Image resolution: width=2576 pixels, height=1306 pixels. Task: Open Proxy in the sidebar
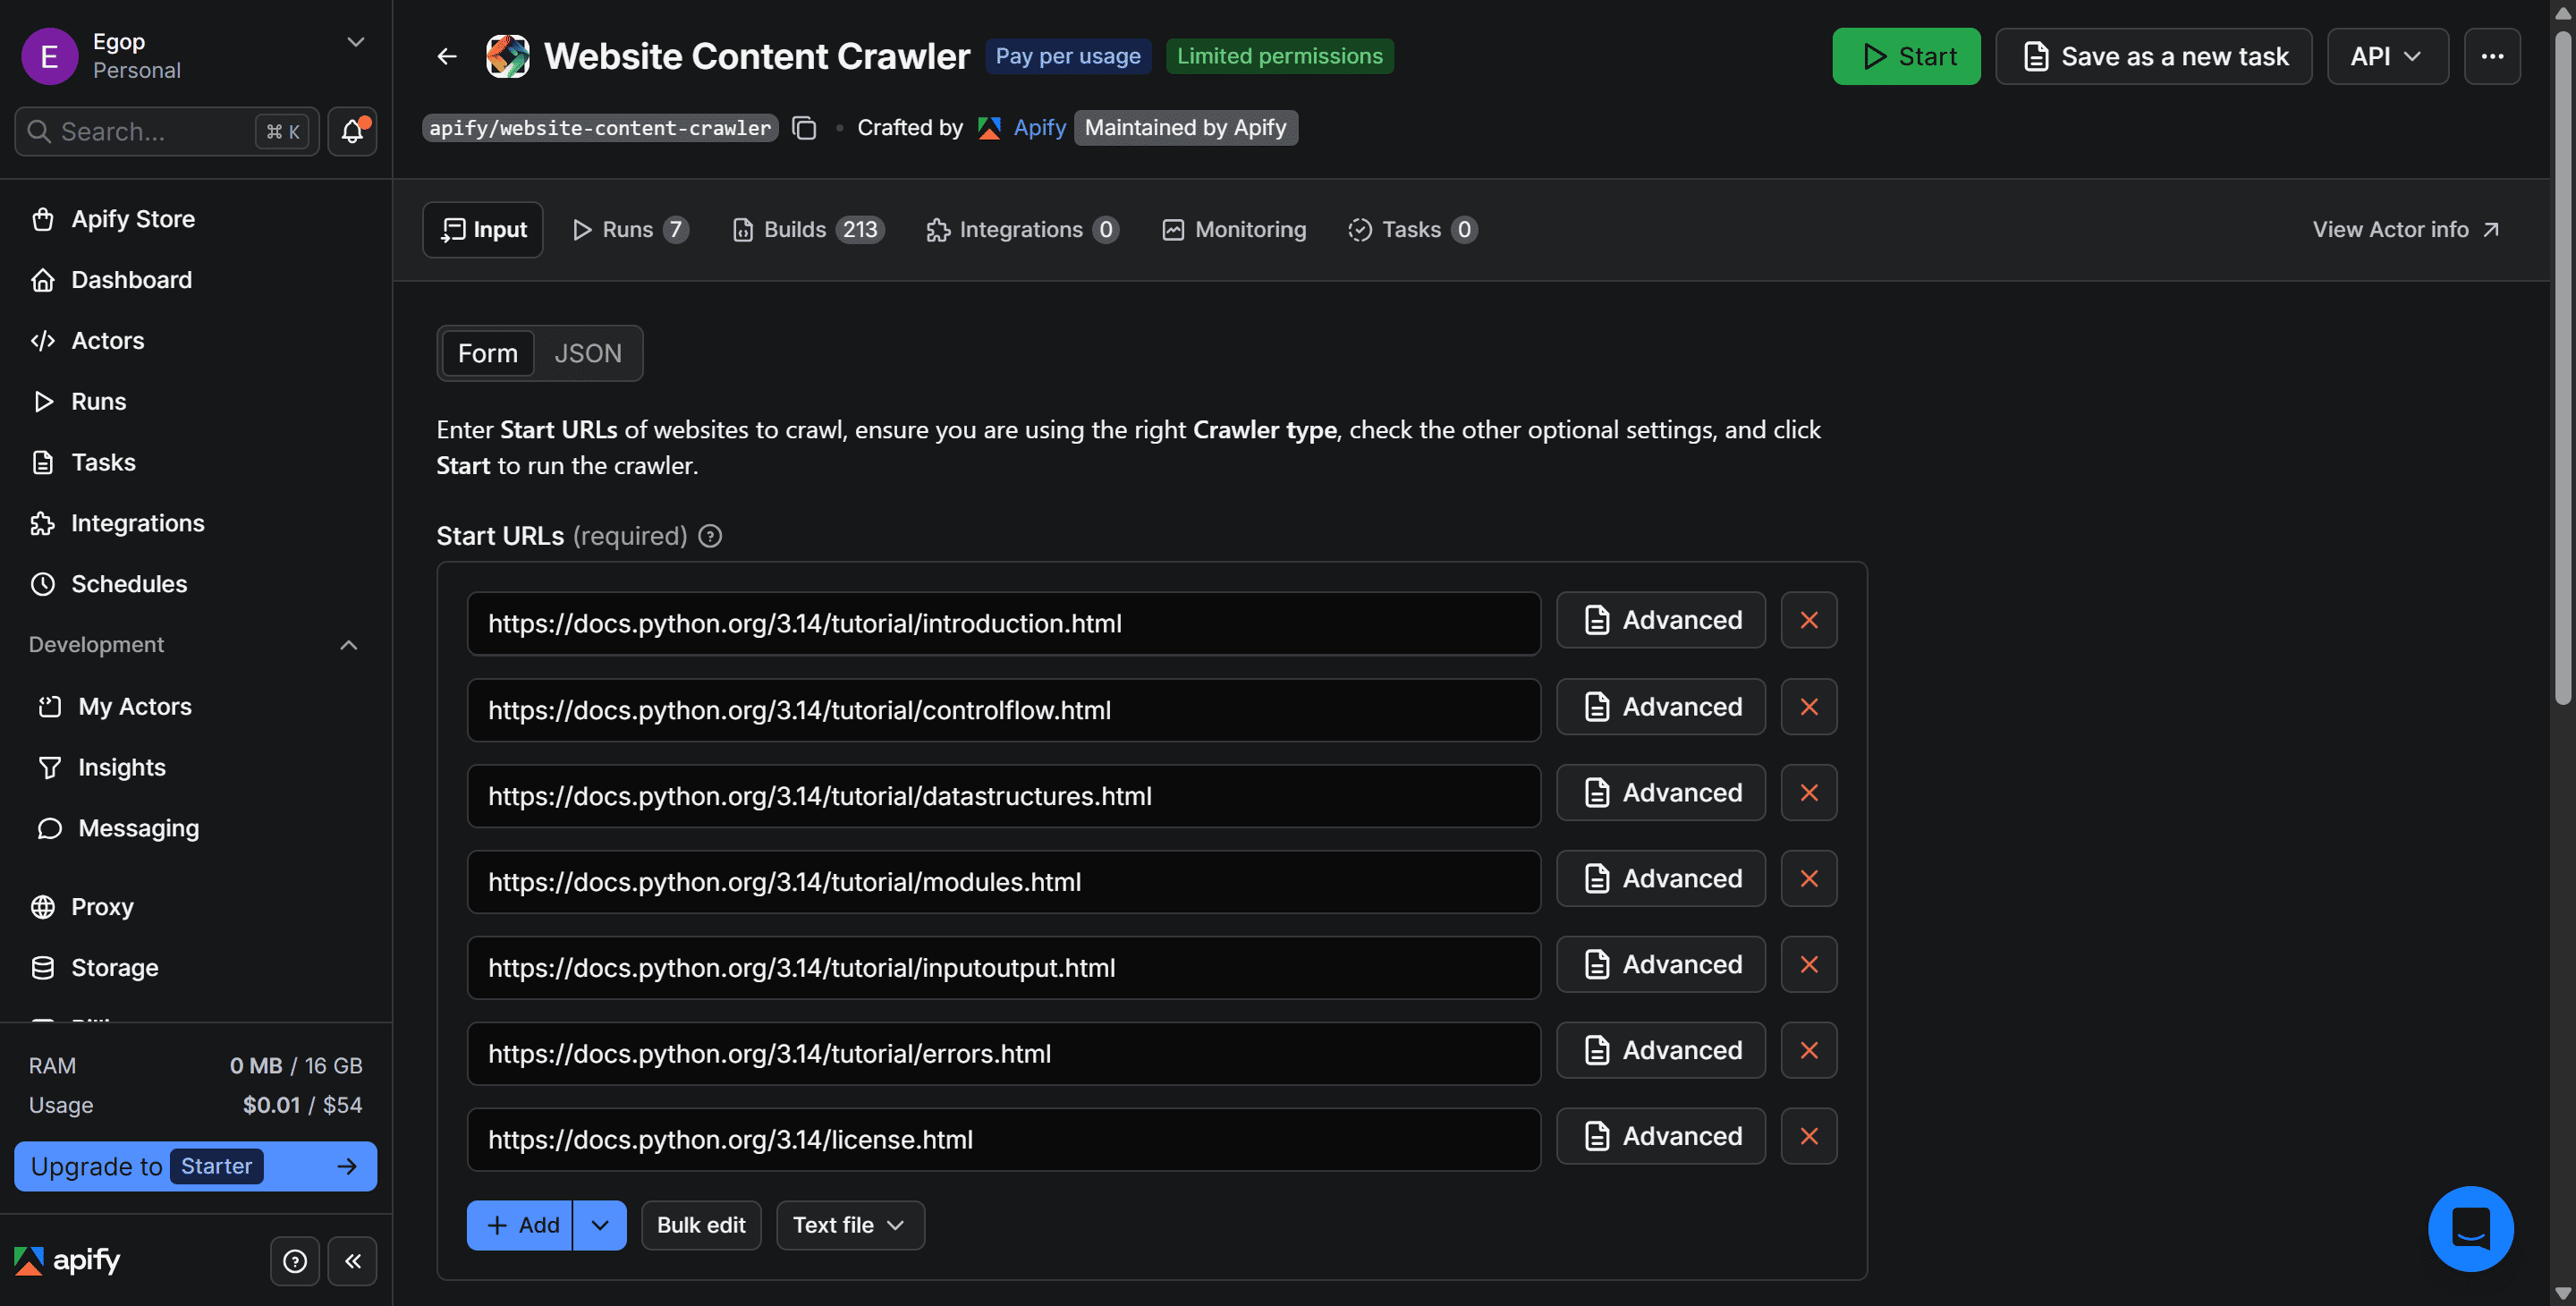pyautogui.click(x=196, y=906)
